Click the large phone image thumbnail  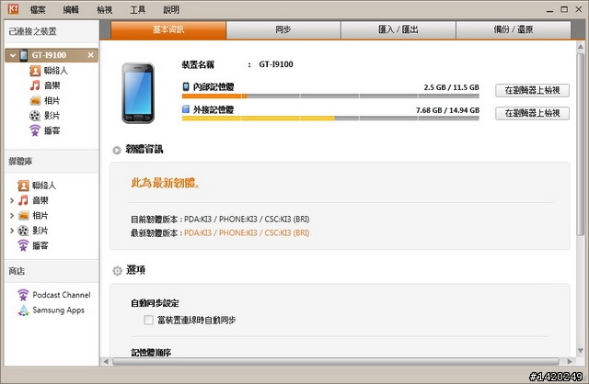click(138, 93)
